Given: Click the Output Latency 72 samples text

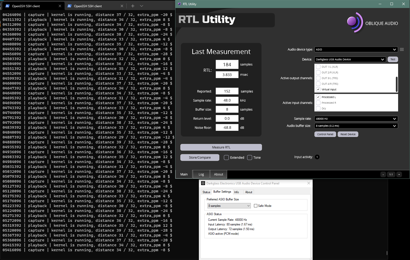Looking at the screenshot, I should point(231,229).
